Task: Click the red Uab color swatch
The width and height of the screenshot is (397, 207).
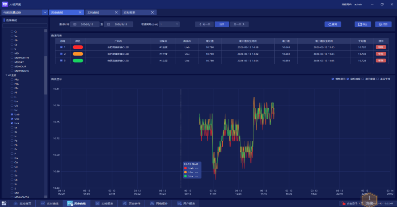Action: (x=78, y=47)
